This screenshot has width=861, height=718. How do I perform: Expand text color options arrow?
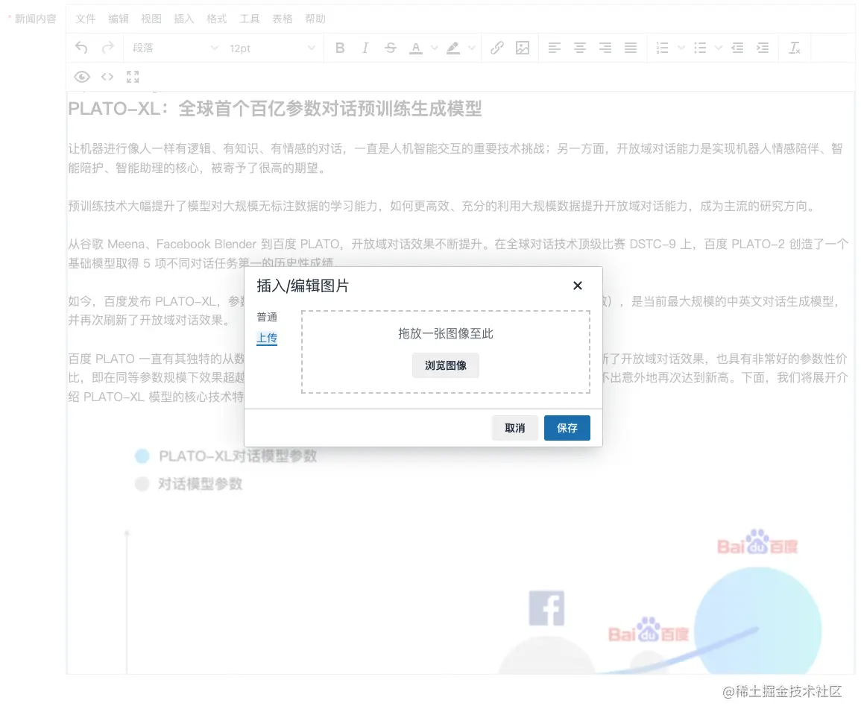click(435, 48)
